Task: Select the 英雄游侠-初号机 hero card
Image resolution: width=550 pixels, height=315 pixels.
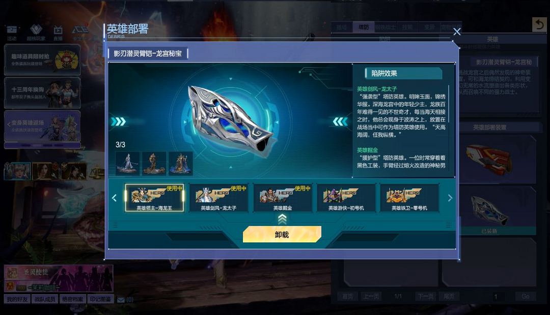Action: 346,198
